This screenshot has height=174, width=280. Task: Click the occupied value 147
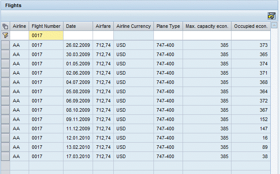(264, 129)
